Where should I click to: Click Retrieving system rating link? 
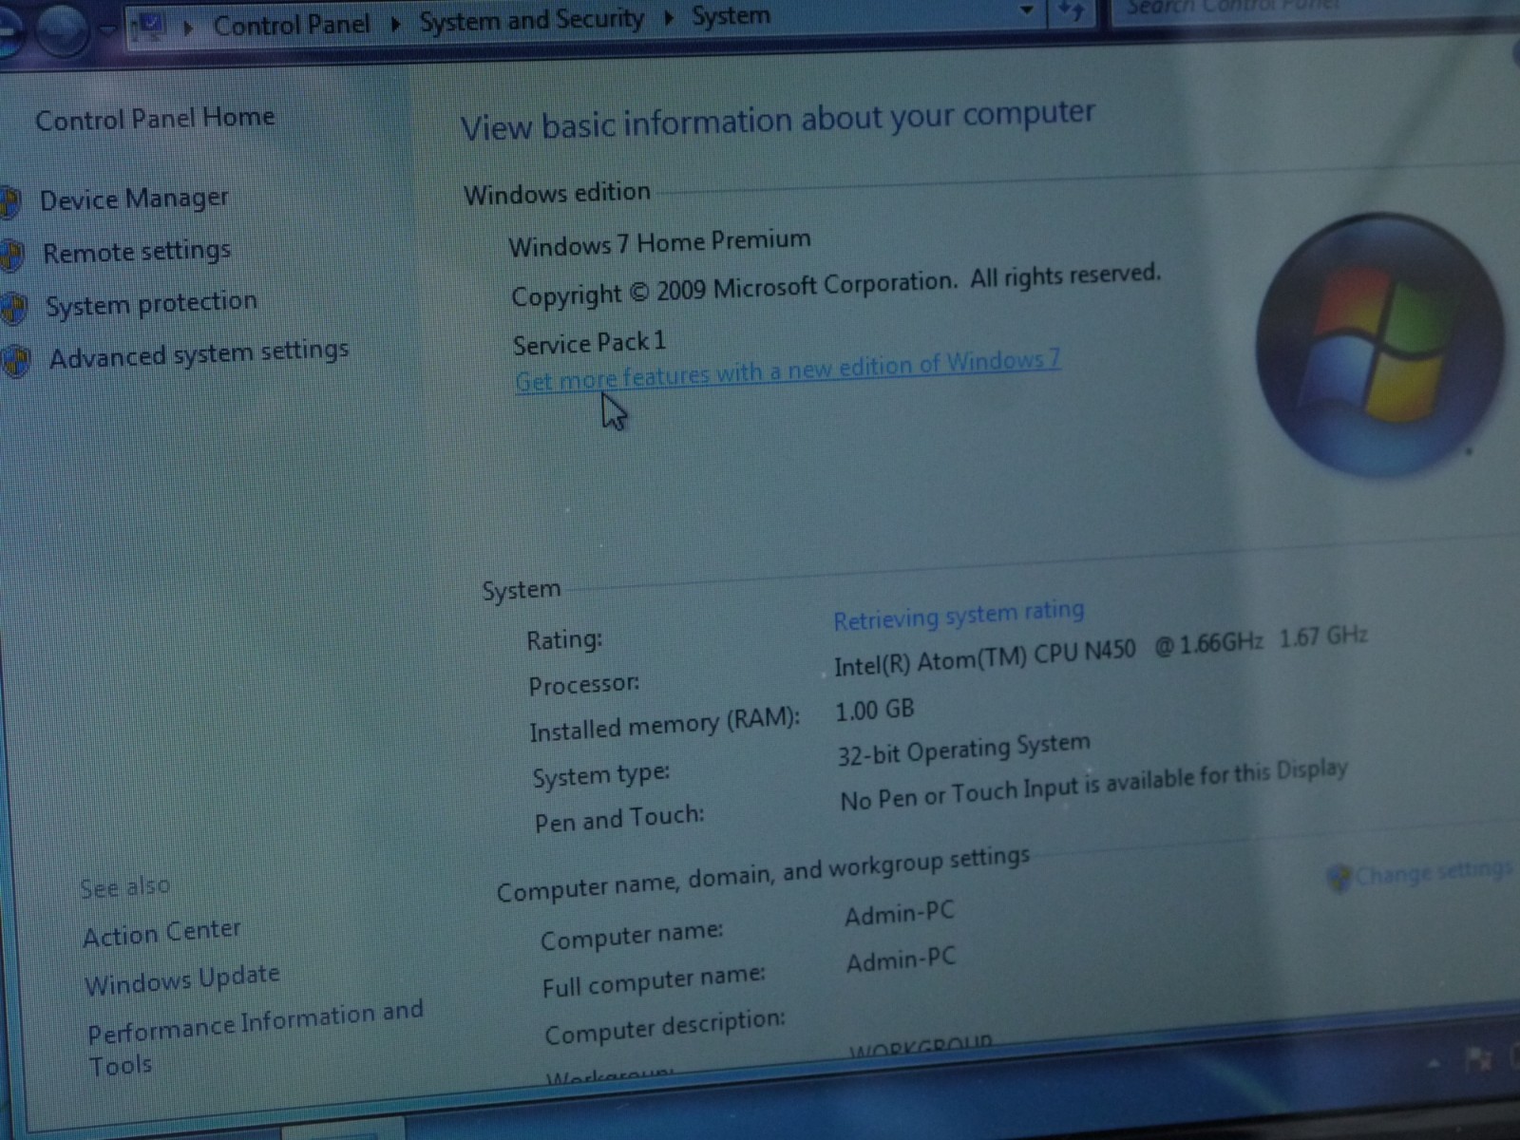(x=959, y=615)
